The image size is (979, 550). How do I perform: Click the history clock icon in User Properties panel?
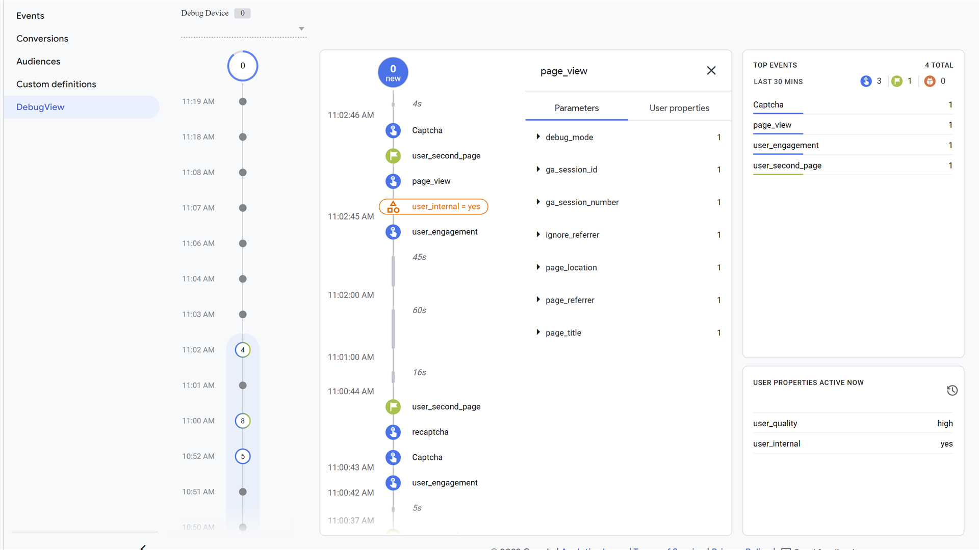pos(952,390)
